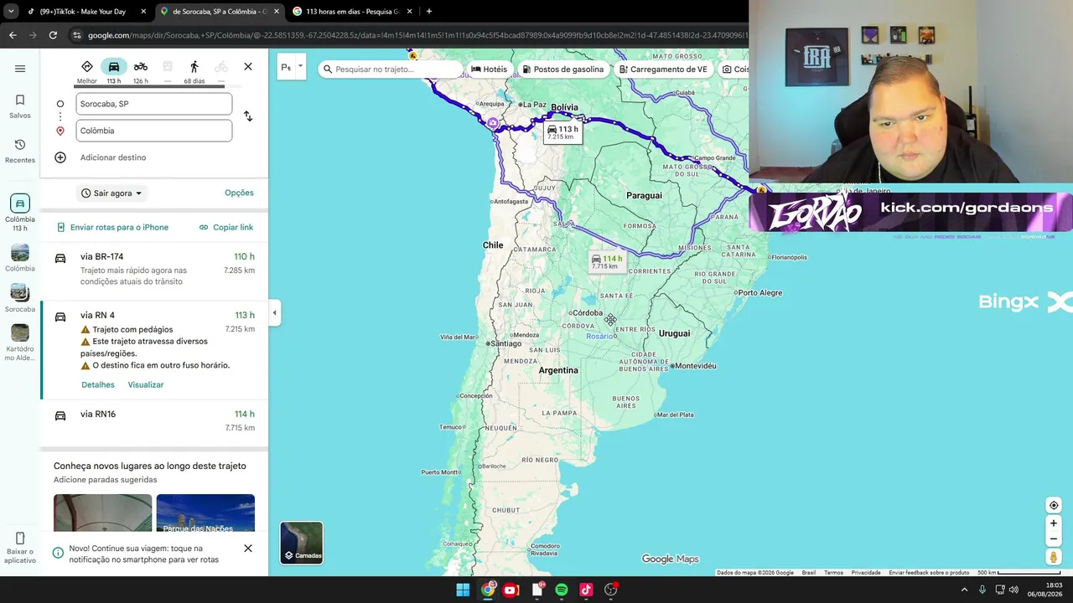Select the walking mode, 68 dias
Screen dimensions: 1073x603
pos(194,70)
